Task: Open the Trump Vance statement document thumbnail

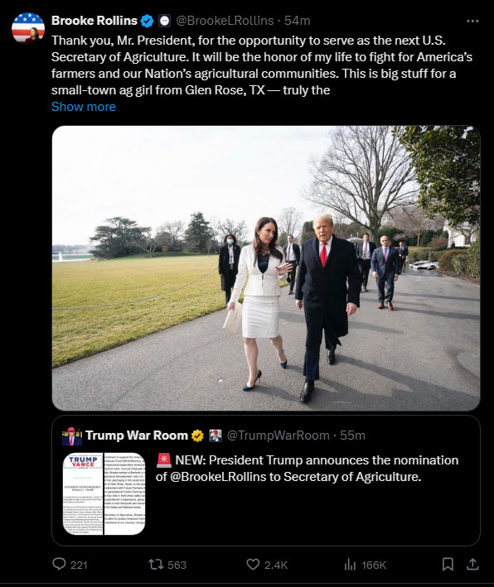Action: click(104, 493)
